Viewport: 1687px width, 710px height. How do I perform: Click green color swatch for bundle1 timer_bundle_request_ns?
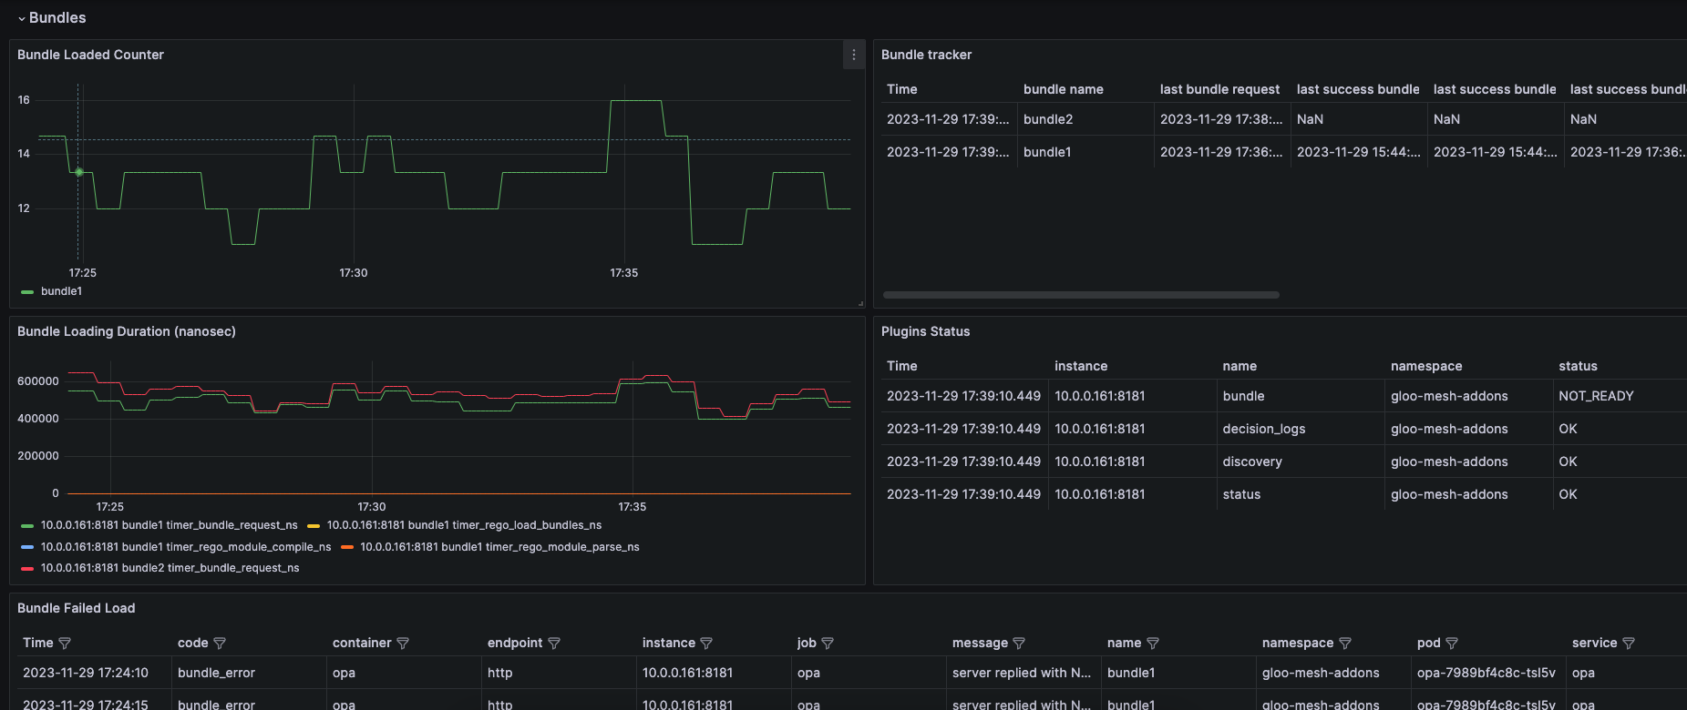27,526
